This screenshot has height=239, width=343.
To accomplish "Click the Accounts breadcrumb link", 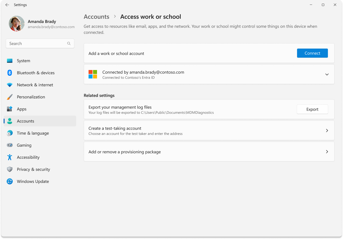I will click(96, 17).
